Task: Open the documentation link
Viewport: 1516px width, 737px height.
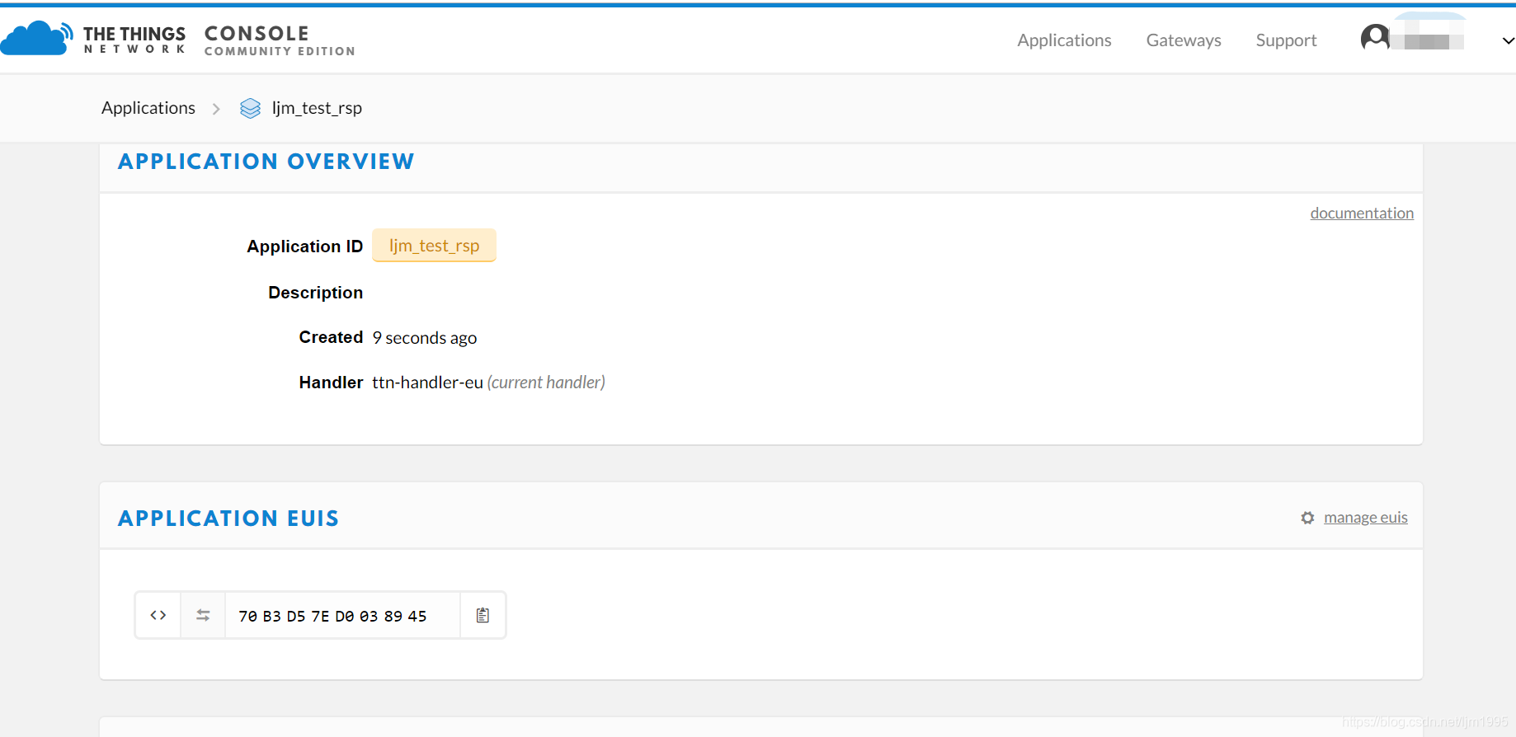Action: coord(1362,213)
